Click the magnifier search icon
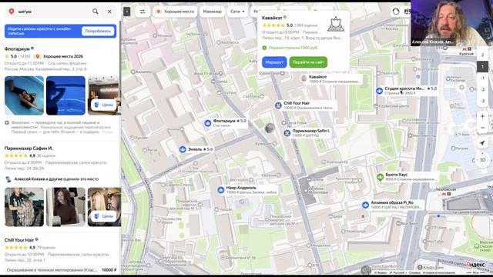Image resolution: width=493 pixels, height=277 pixels. coord(96,12)
